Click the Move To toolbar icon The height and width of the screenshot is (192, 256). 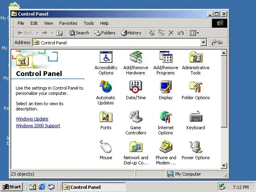(152, 33)
